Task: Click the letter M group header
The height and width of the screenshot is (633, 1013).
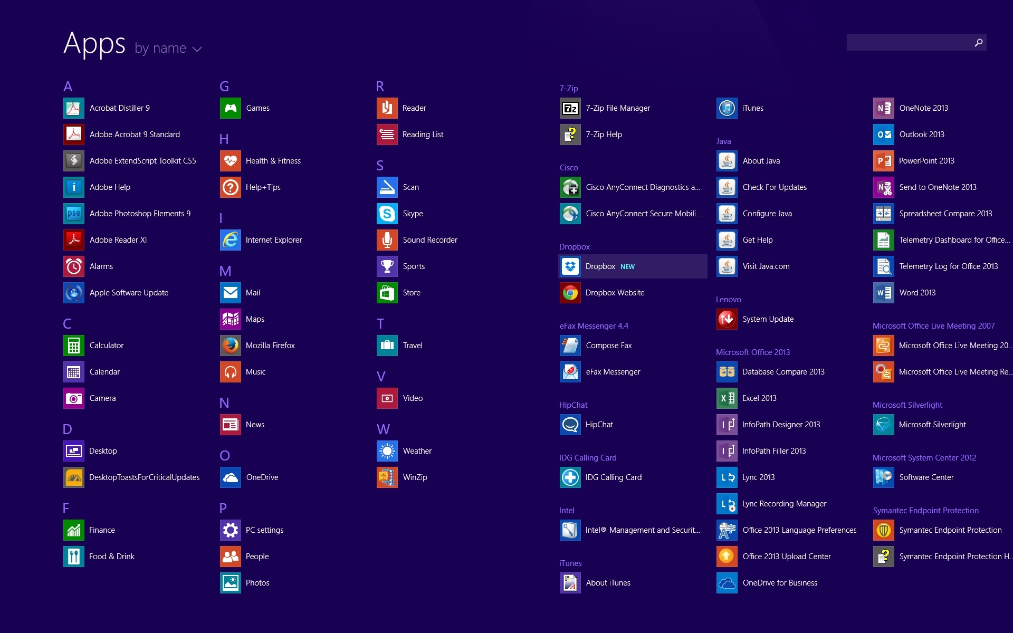Action: pos(225,271)
